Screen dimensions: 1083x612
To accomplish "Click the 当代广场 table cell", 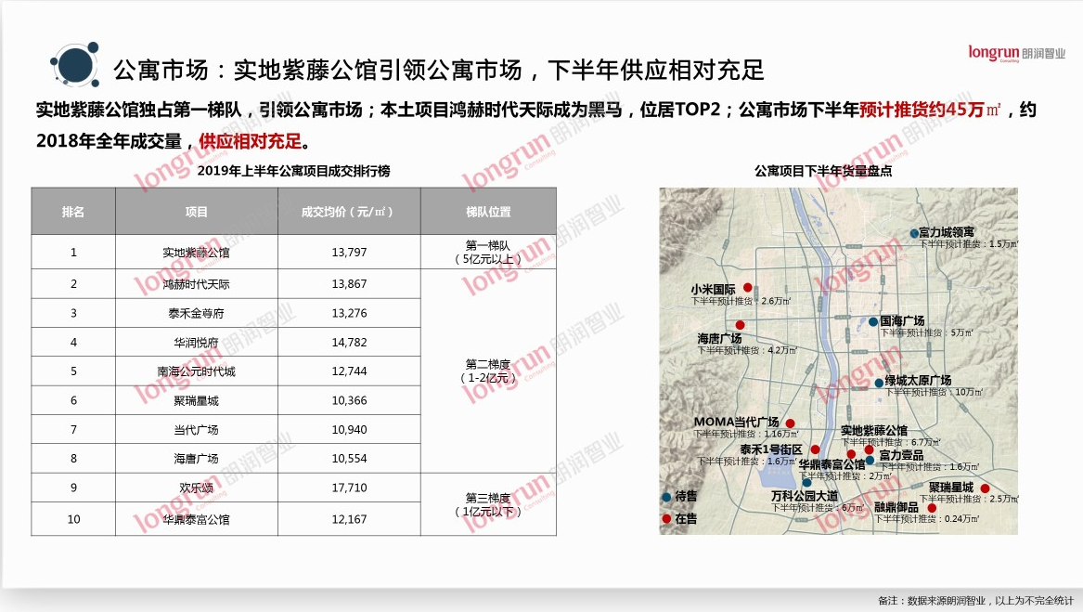I will coord(197,429).
